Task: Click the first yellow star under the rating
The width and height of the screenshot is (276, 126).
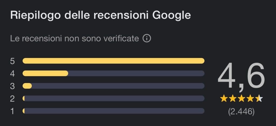Action: click(x=224, y=99)
